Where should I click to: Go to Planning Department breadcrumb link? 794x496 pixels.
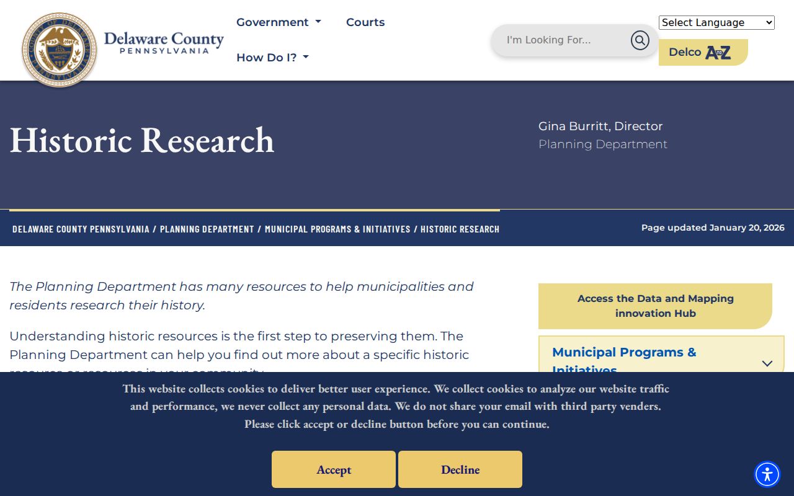207,229
